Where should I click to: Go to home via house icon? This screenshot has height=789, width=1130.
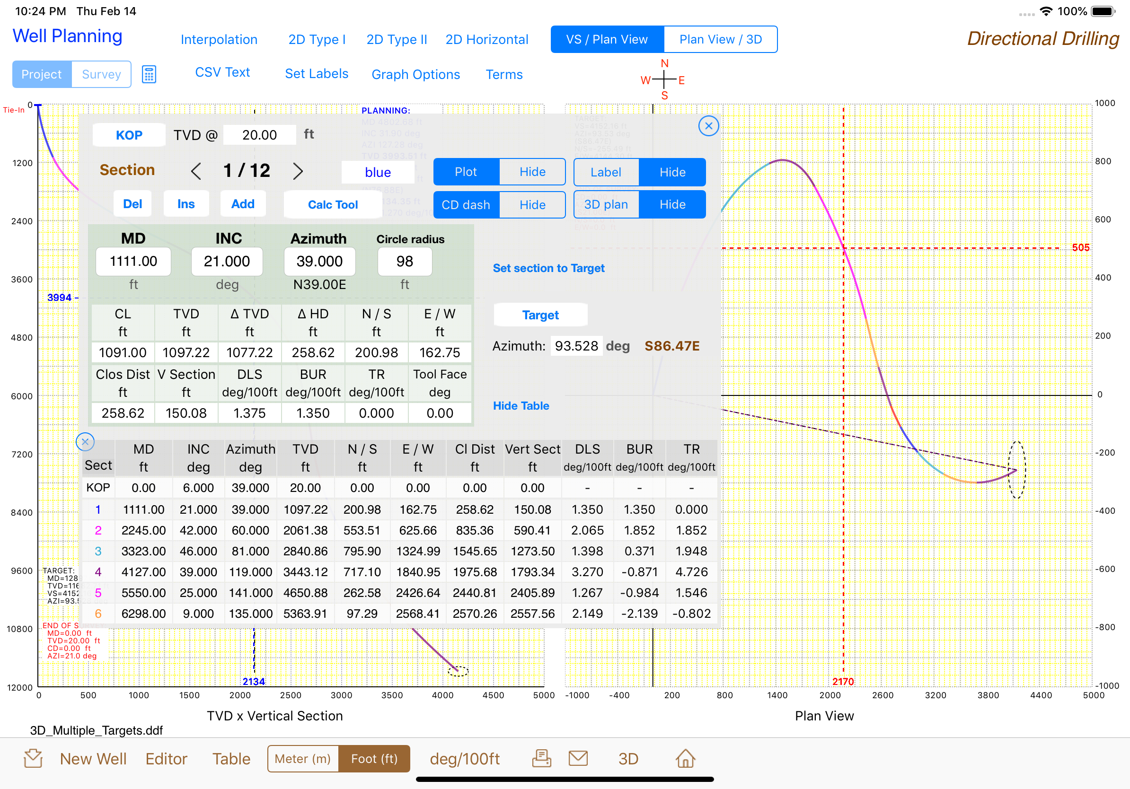[685, 758]
